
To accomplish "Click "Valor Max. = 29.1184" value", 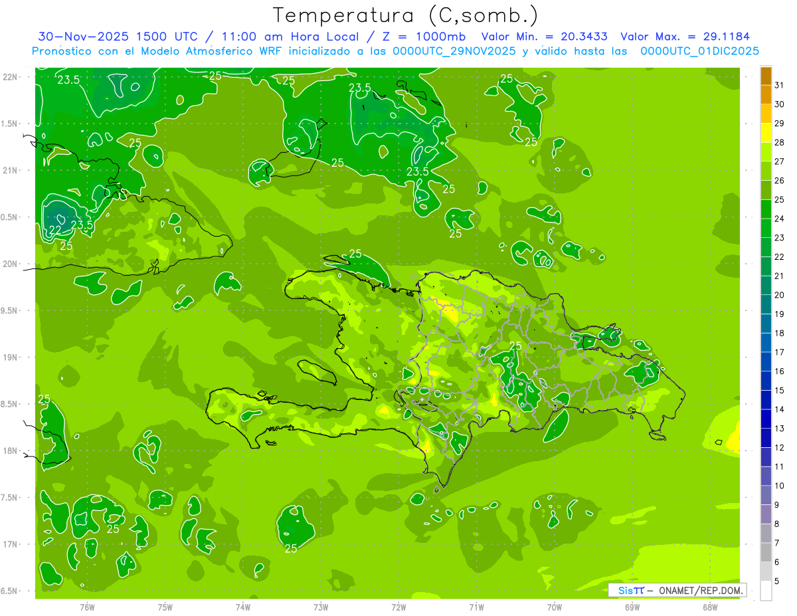I will click(x=685, y=37).
